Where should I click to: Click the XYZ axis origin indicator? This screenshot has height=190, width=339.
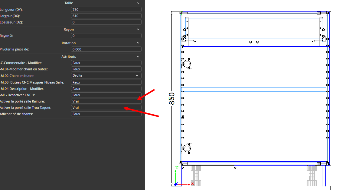(x=176, y=184)
